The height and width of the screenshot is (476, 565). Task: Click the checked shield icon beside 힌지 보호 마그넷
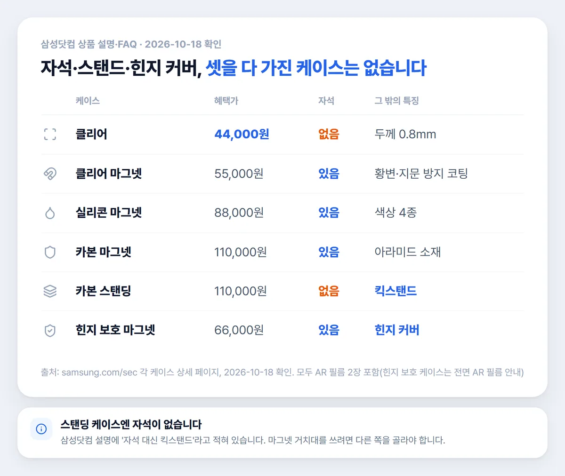(x=50, y=330)
